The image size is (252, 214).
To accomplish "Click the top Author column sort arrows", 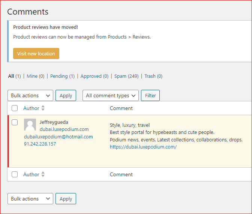I will tap(43, 108).
